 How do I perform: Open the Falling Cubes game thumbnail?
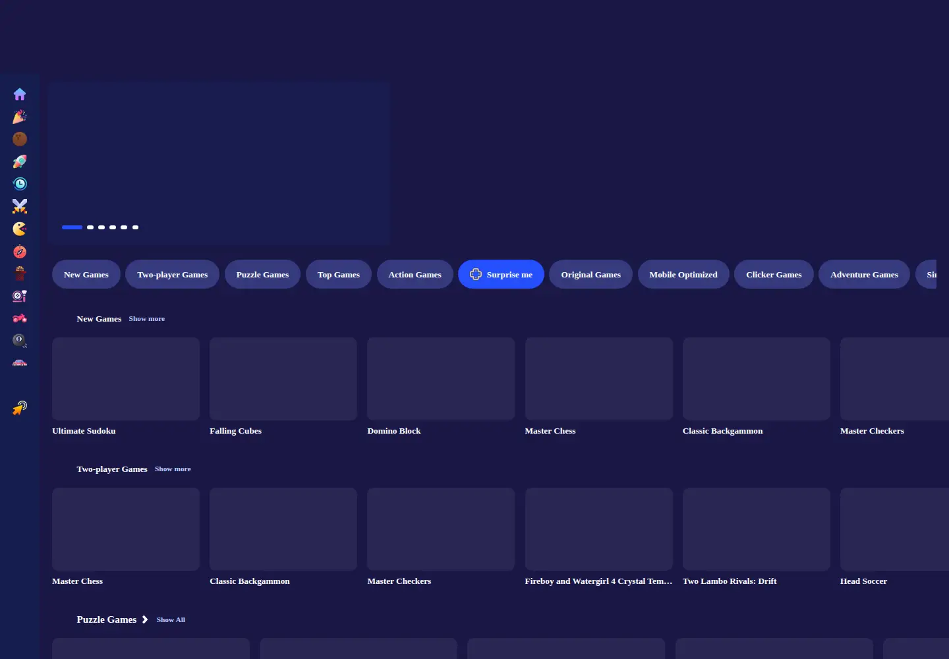point(283,379)
